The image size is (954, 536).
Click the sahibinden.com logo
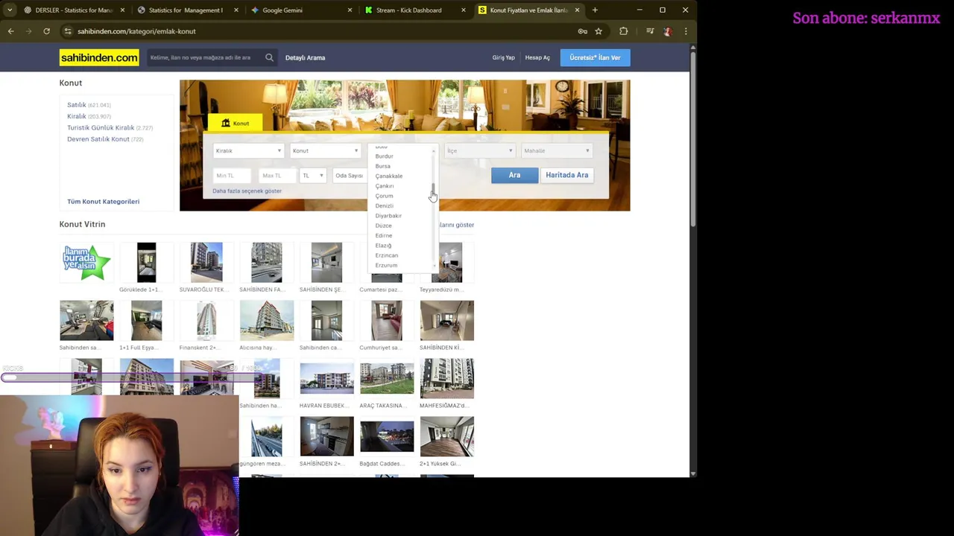pos(99,57)
